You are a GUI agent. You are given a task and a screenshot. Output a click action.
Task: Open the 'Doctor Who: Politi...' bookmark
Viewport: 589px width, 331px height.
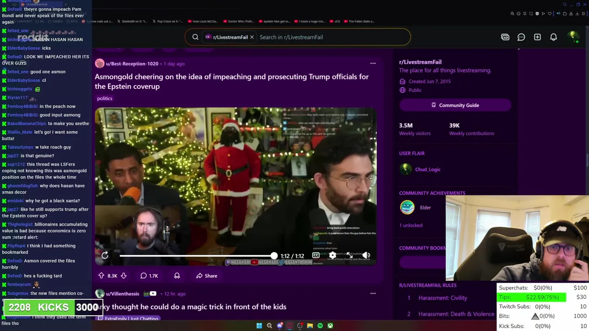coord(238,21)
